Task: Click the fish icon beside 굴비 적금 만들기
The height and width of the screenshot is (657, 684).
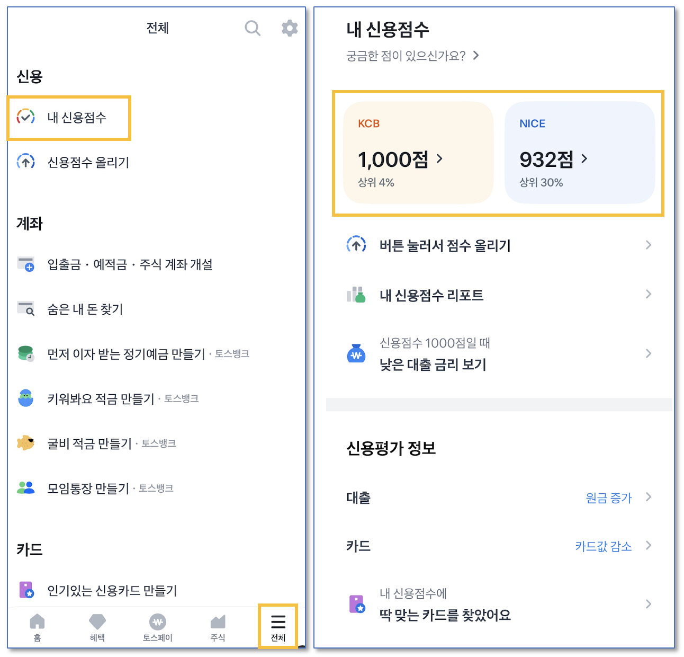Action: click(25, 442)
